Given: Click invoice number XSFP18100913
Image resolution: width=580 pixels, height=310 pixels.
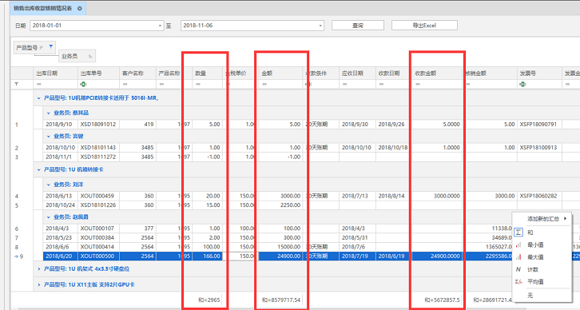Looking at the screenshot, I should pos(538,147).
